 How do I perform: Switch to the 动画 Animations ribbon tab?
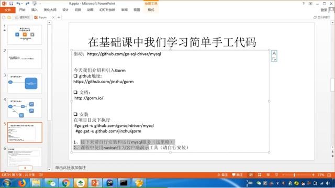coord(90,10)
